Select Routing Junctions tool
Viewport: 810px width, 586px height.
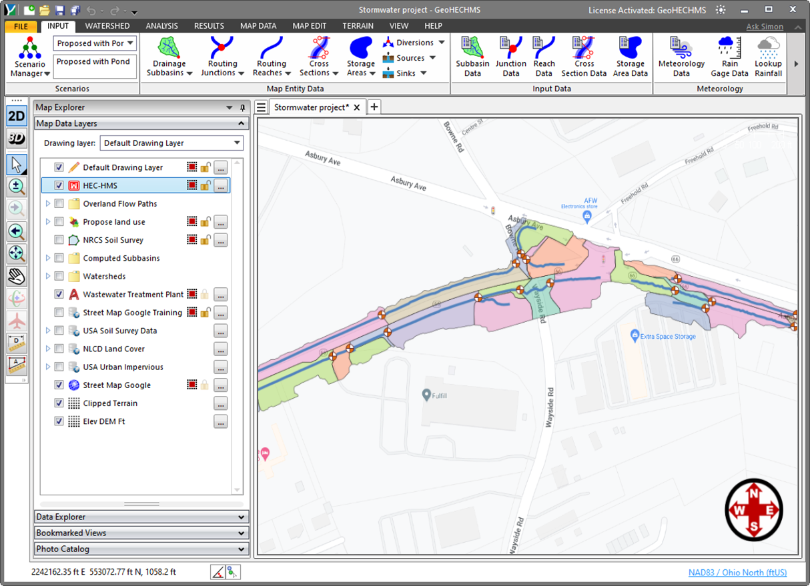[222, 57]
